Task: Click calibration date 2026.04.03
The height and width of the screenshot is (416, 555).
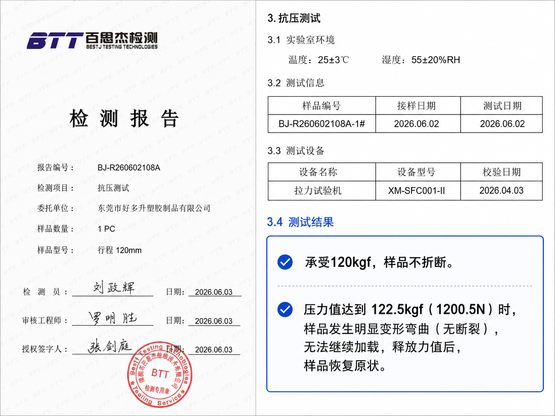Action: (501, 190)
